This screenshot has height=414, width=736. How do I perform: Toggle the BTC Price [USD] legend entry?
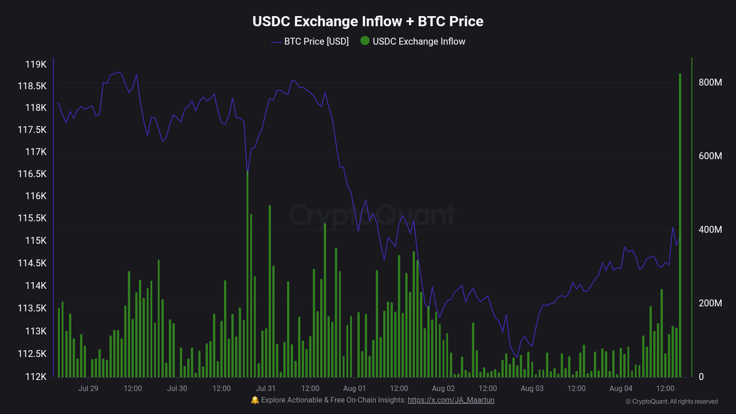[x=310, y=42]
